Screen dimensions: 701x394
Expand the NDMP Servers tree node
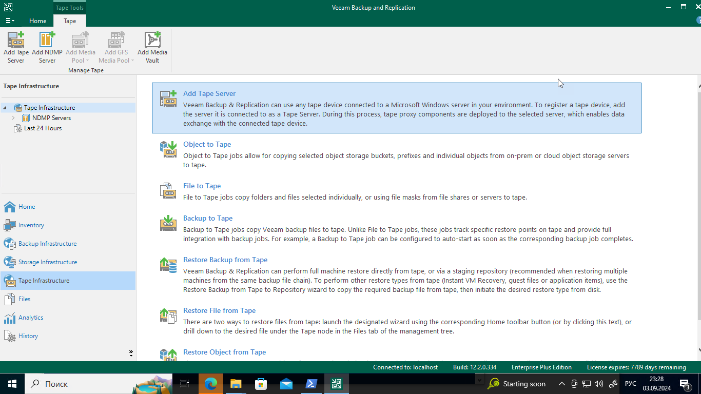pos(13,118)
